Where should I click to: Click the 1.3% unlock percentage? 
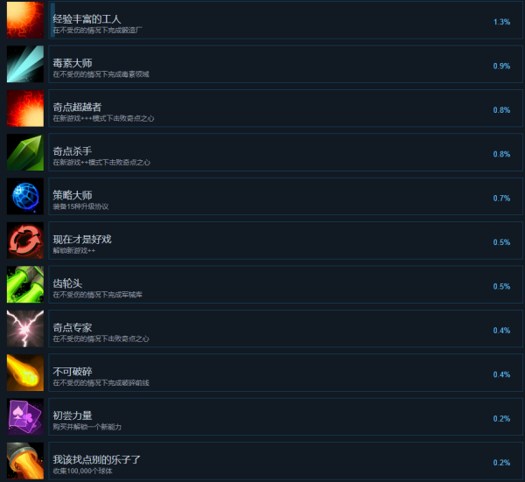(501, 22)
